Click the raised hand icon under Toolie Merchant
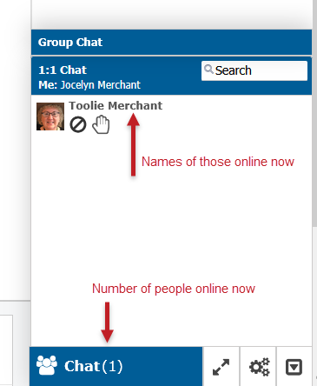 [101, 124]
